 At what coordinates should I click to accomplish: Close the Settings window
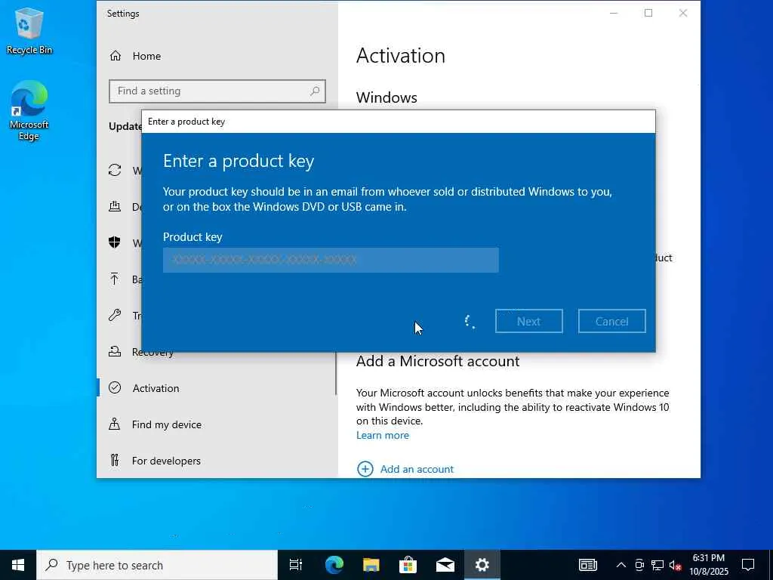[x=683, y=14]
